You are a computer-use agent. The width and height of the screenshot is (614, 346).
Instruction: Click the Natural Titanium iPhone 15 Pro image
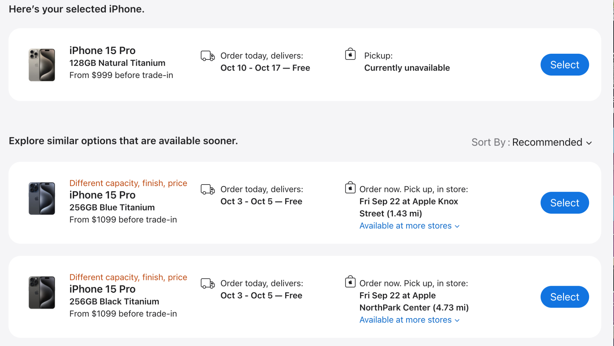tap(42, 65)
